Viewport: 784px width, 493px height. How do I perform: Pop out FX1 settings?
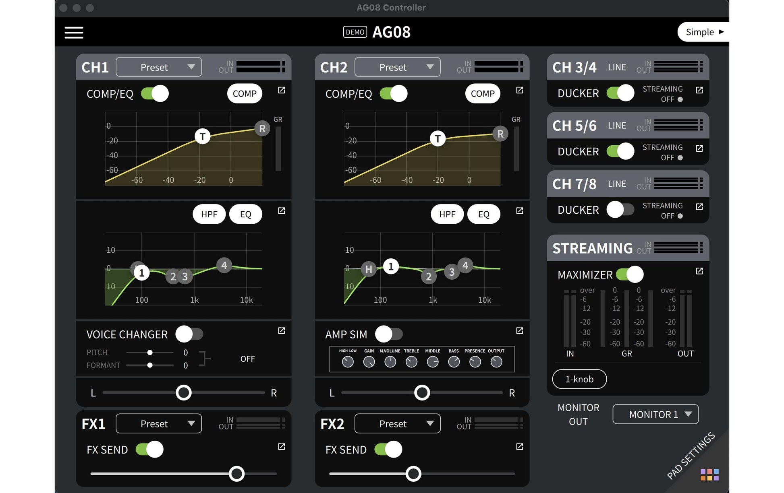click(282, 446)
